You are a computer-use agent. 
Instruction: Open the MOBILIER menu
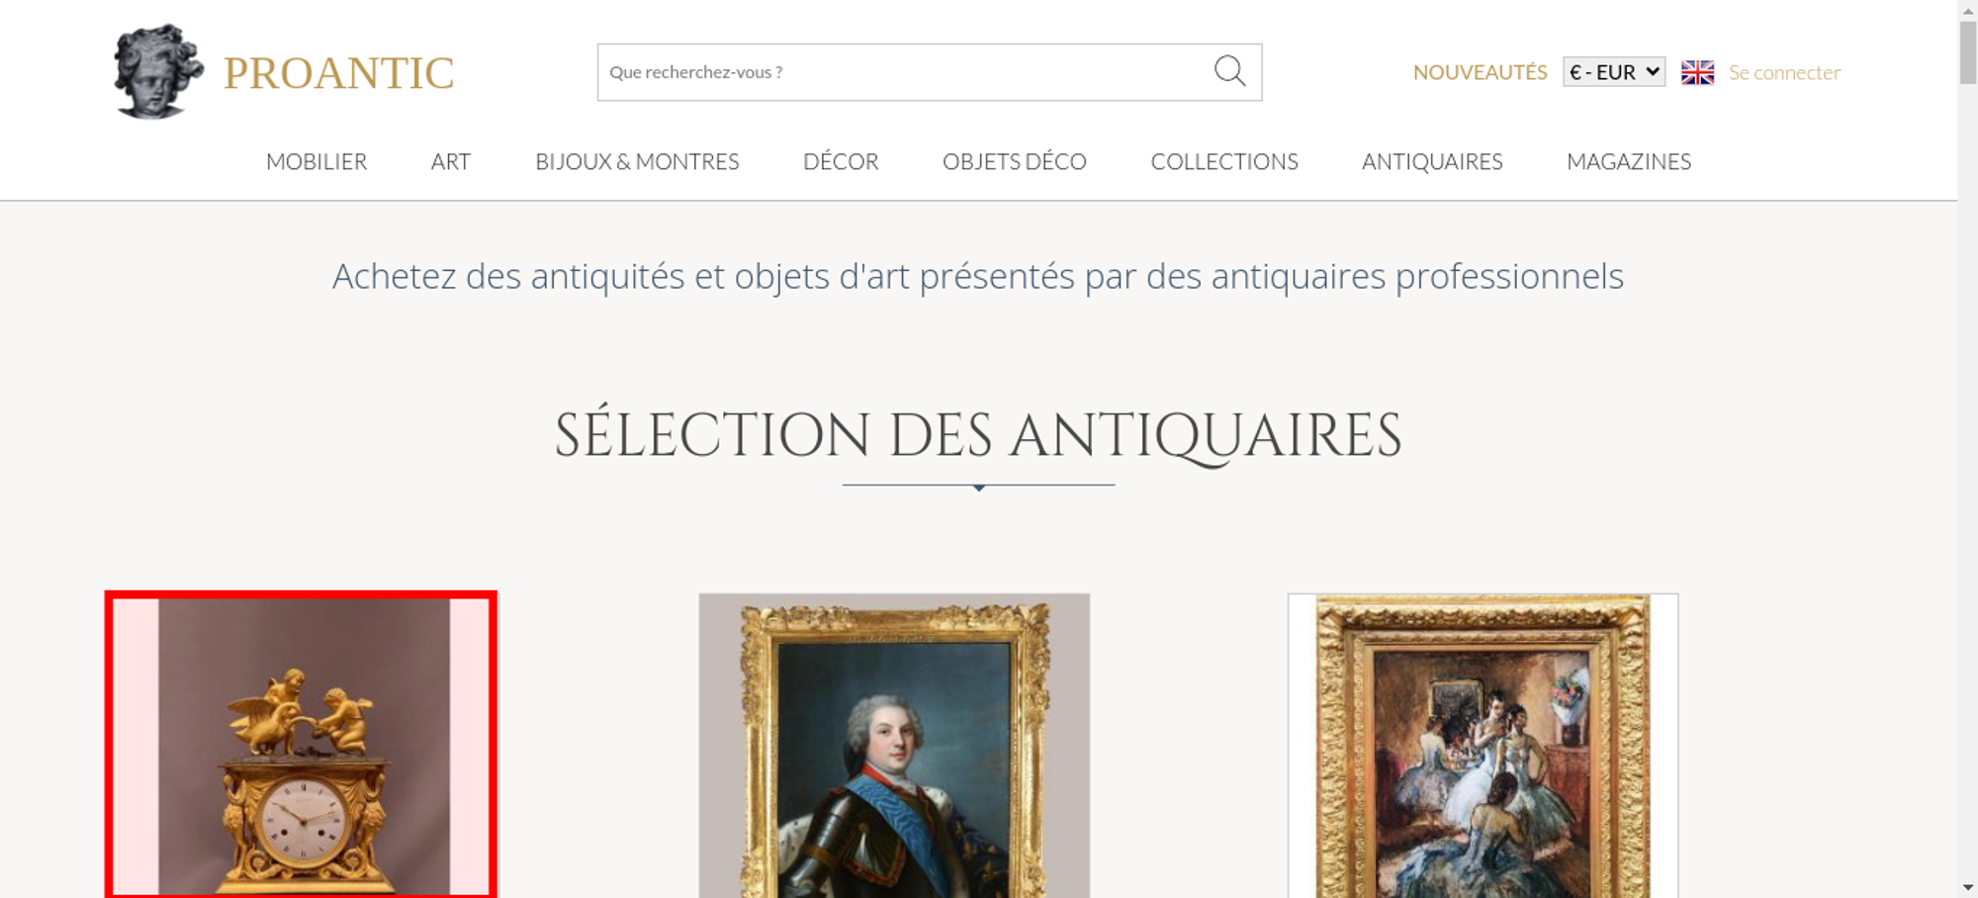point(316,161)
